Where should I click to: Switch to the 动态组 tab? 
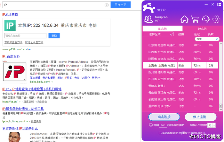tap(163, 29)
